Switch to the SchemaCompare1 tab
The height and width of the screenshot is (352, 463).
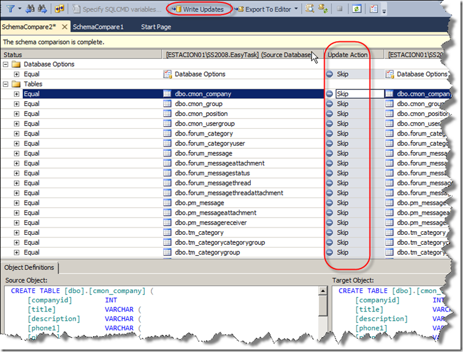coord(98,27)
